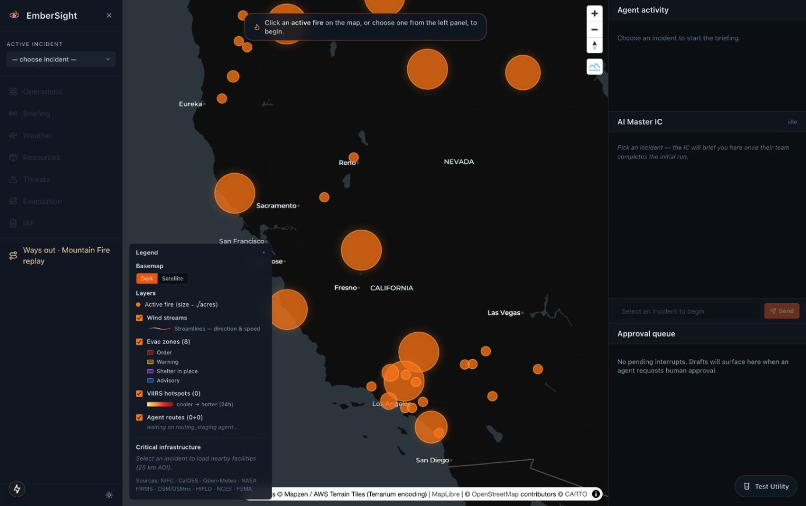The height and width of the screenshot is (506, 806).
Task: Click the small fire marker east of Sacramento
Action: pyautogui.click(x=325, y=197)
